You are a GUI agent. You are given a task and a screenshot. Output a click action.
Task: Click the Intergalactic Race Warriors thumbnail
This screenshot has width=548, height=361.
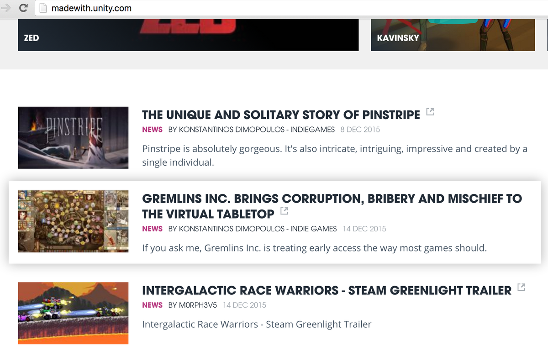[x=73, y=313]
